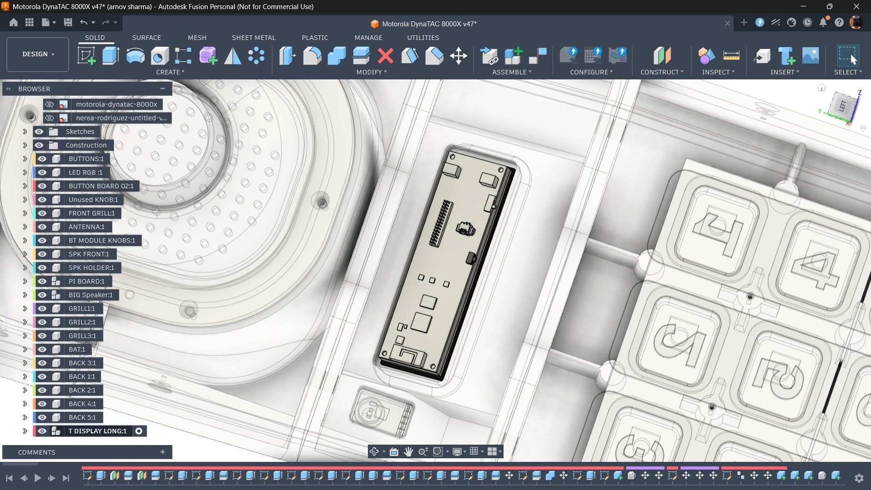Select the Create Sketch tool
The image size is (871, 490).
tap(86, 56)
